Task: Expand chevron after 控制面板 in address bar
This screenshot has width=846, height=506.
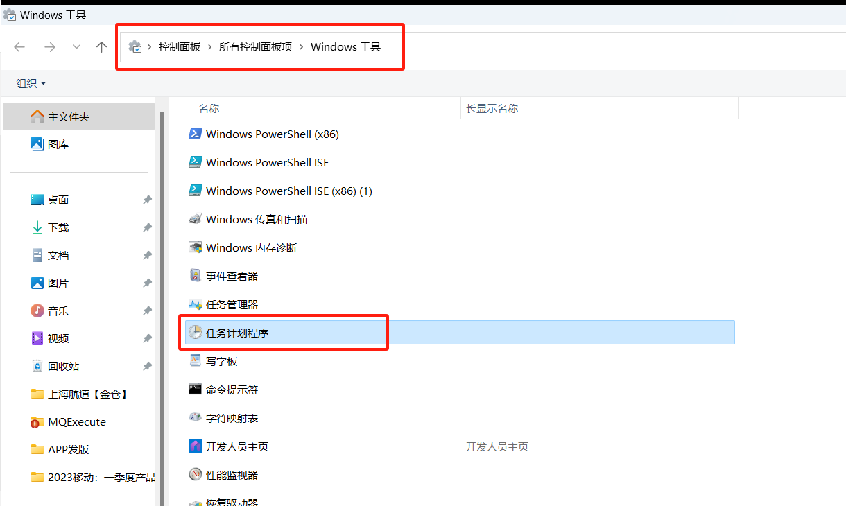Action: (x=209, y=46)
